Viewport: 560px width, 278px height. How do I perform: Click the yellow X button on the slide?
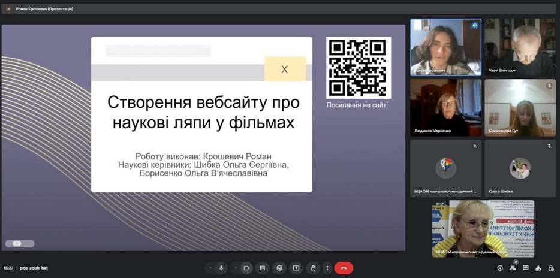[x=285, y=69]
